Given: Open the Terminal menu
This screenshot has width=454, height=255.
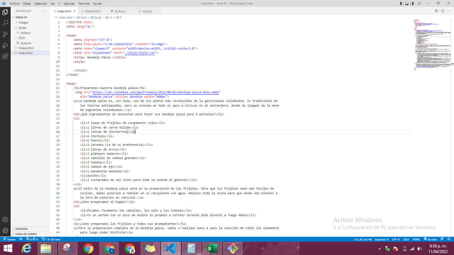Looking at the screenshot, I should [83, 4].
